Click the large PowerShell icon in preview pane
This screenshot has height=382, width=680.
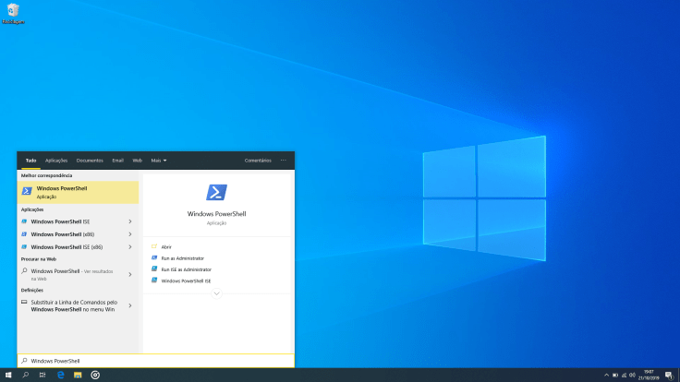coord(216,192)
